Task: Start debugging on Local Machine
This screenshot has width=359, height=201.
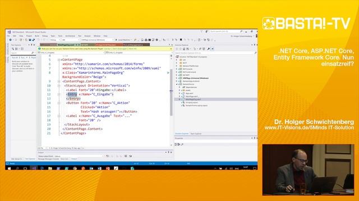Action: tap(123, 40)
